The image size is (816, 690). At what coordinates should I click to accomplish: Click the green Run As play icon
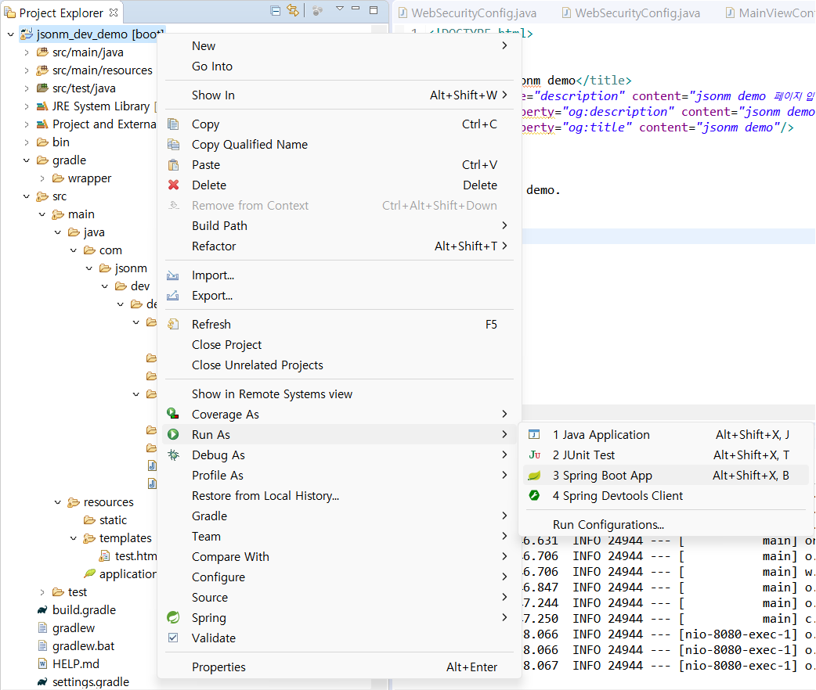[173, 435]
